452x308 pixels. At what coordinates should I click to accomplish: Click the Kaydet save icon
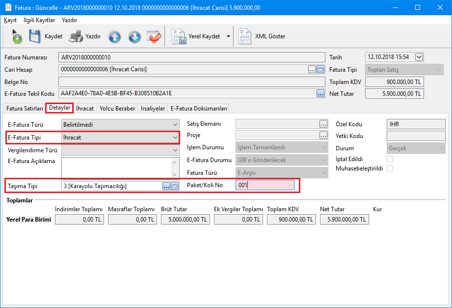[x=34, y=36]
